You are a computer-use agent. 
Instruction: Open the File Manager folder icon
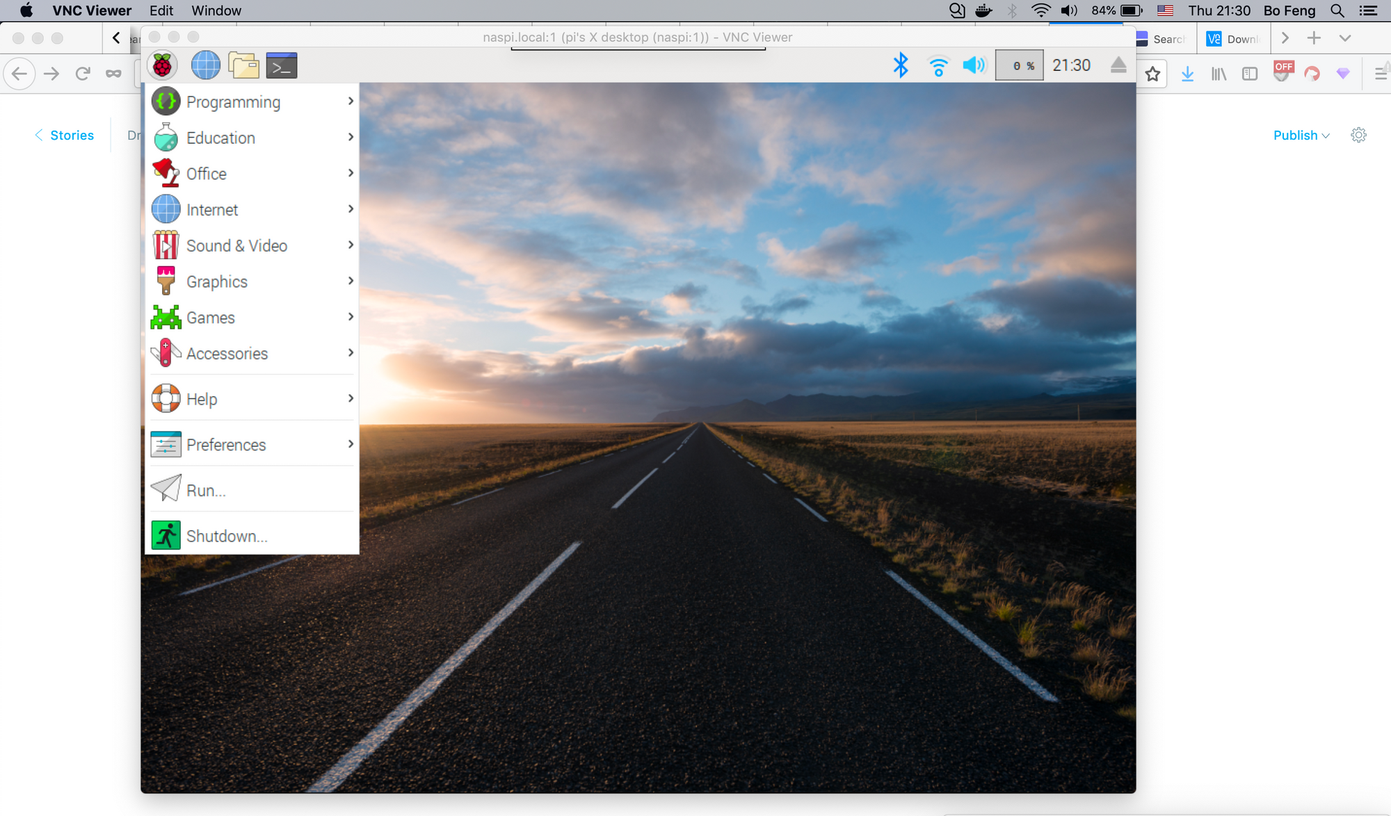[x=243, y=65]
